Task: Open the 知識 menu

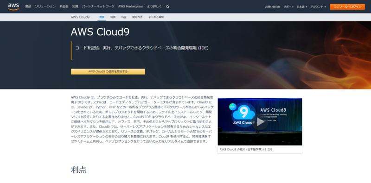Action: pyautogui.click(x=75, y=6)
